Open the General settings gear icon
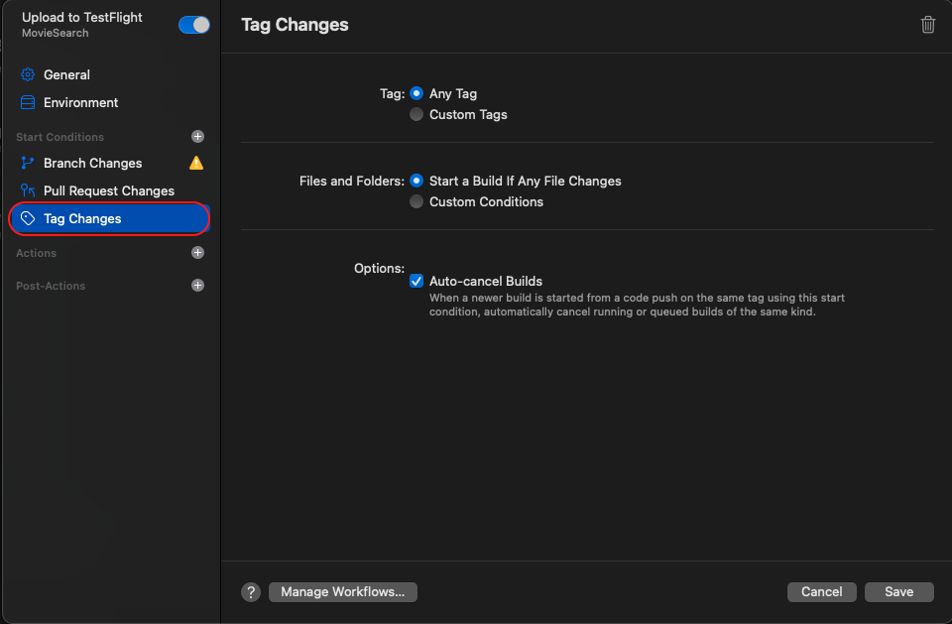The image size is (952, 624). click(x=28, y=74)
